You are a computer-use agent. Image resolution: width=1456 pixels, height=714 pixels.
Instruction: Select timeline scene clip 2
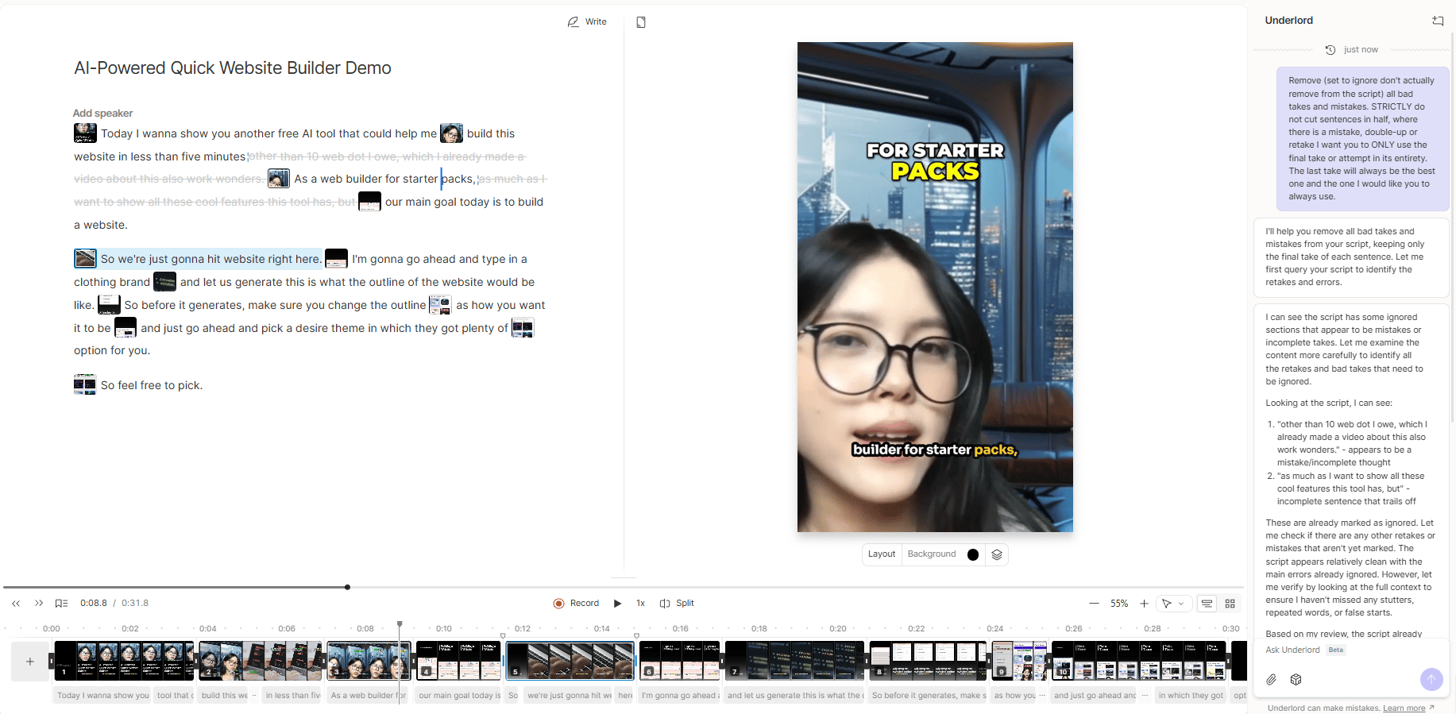261,661
